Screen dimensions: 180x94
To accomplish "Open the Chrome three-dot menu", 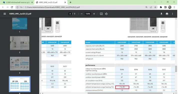I will [x=174, y=7].
